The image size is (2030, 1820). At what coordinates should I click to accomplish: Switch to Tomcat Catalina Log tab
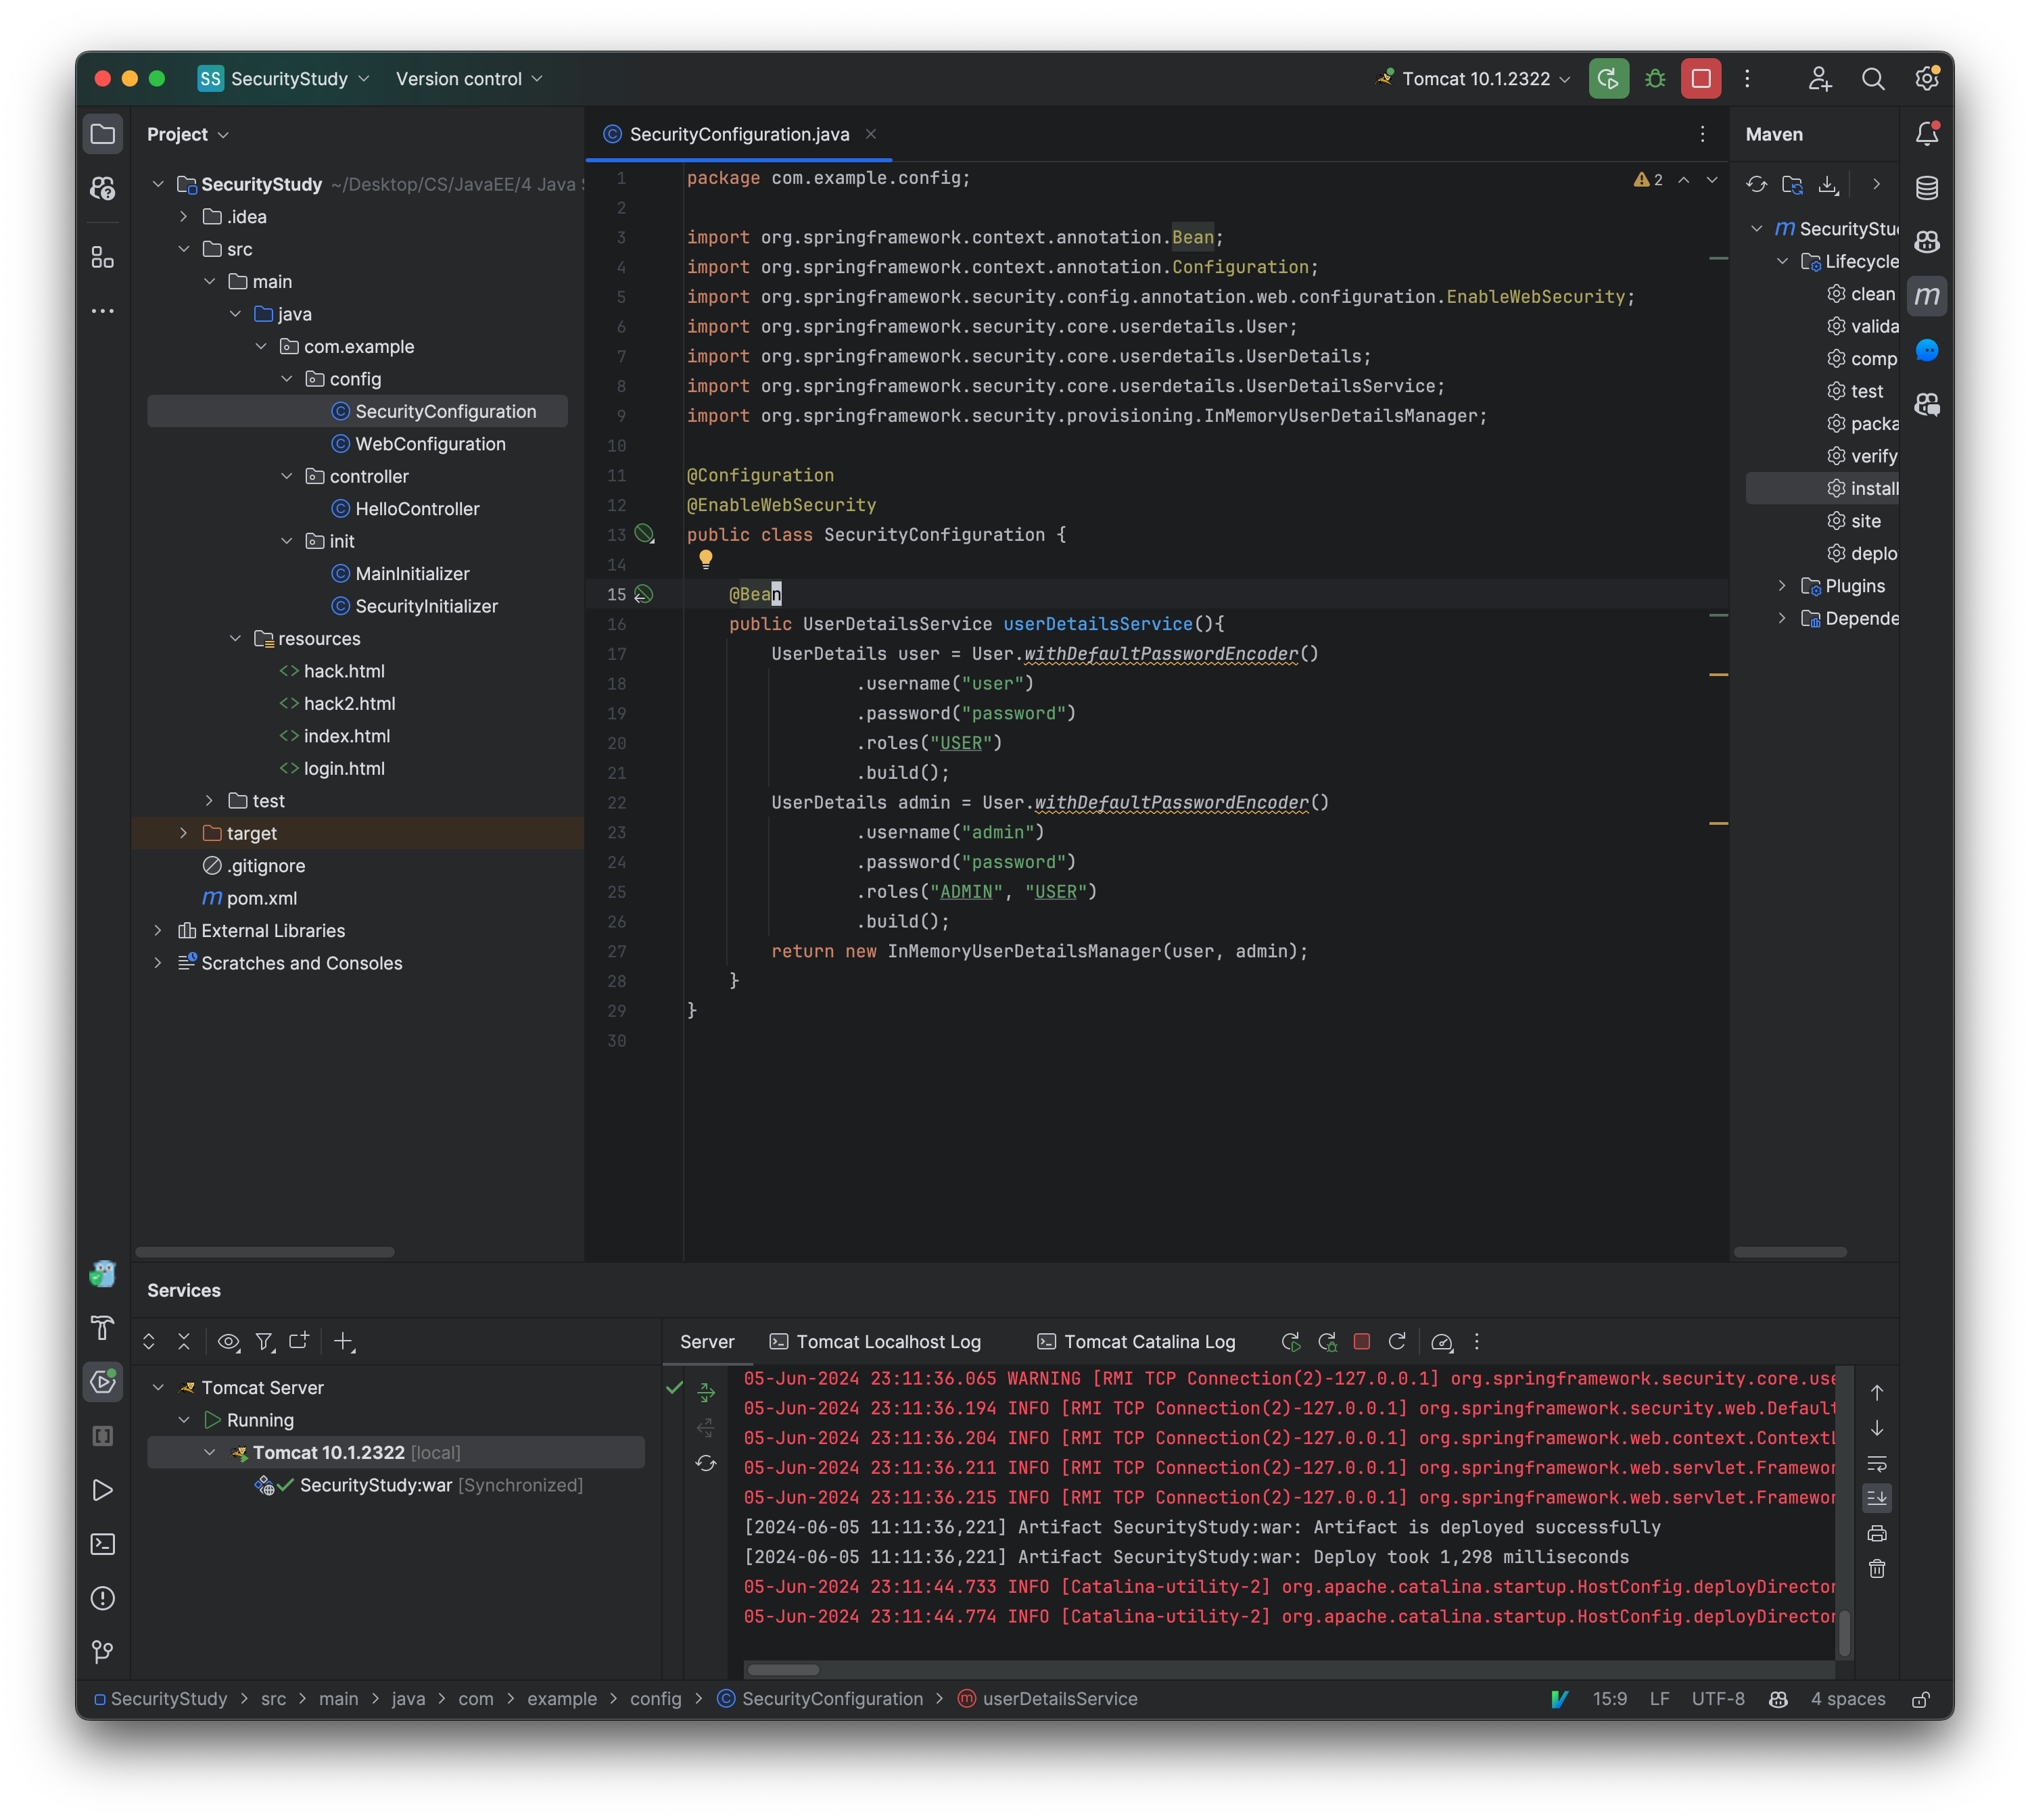pos(1137,1342)
